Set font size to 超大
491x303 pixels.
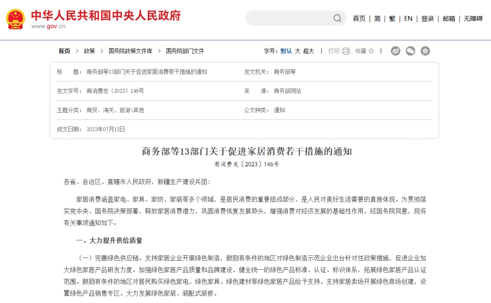click(x=308, y=51)
